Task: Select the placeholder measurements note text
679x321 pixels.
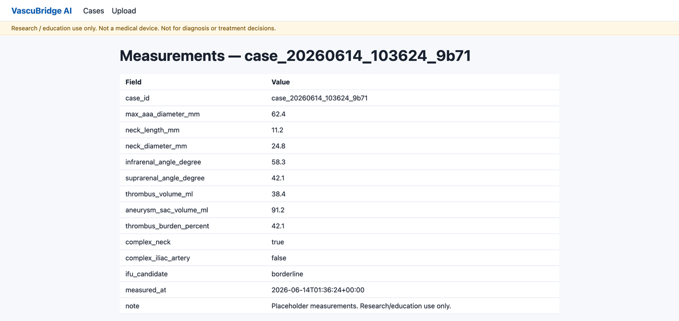Action: coord(361,306)
